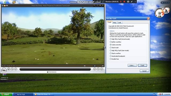Select High IRQL fault (Kernel-mode) option
The height and width of the screenshot is (96, 171).
[120, 39]
